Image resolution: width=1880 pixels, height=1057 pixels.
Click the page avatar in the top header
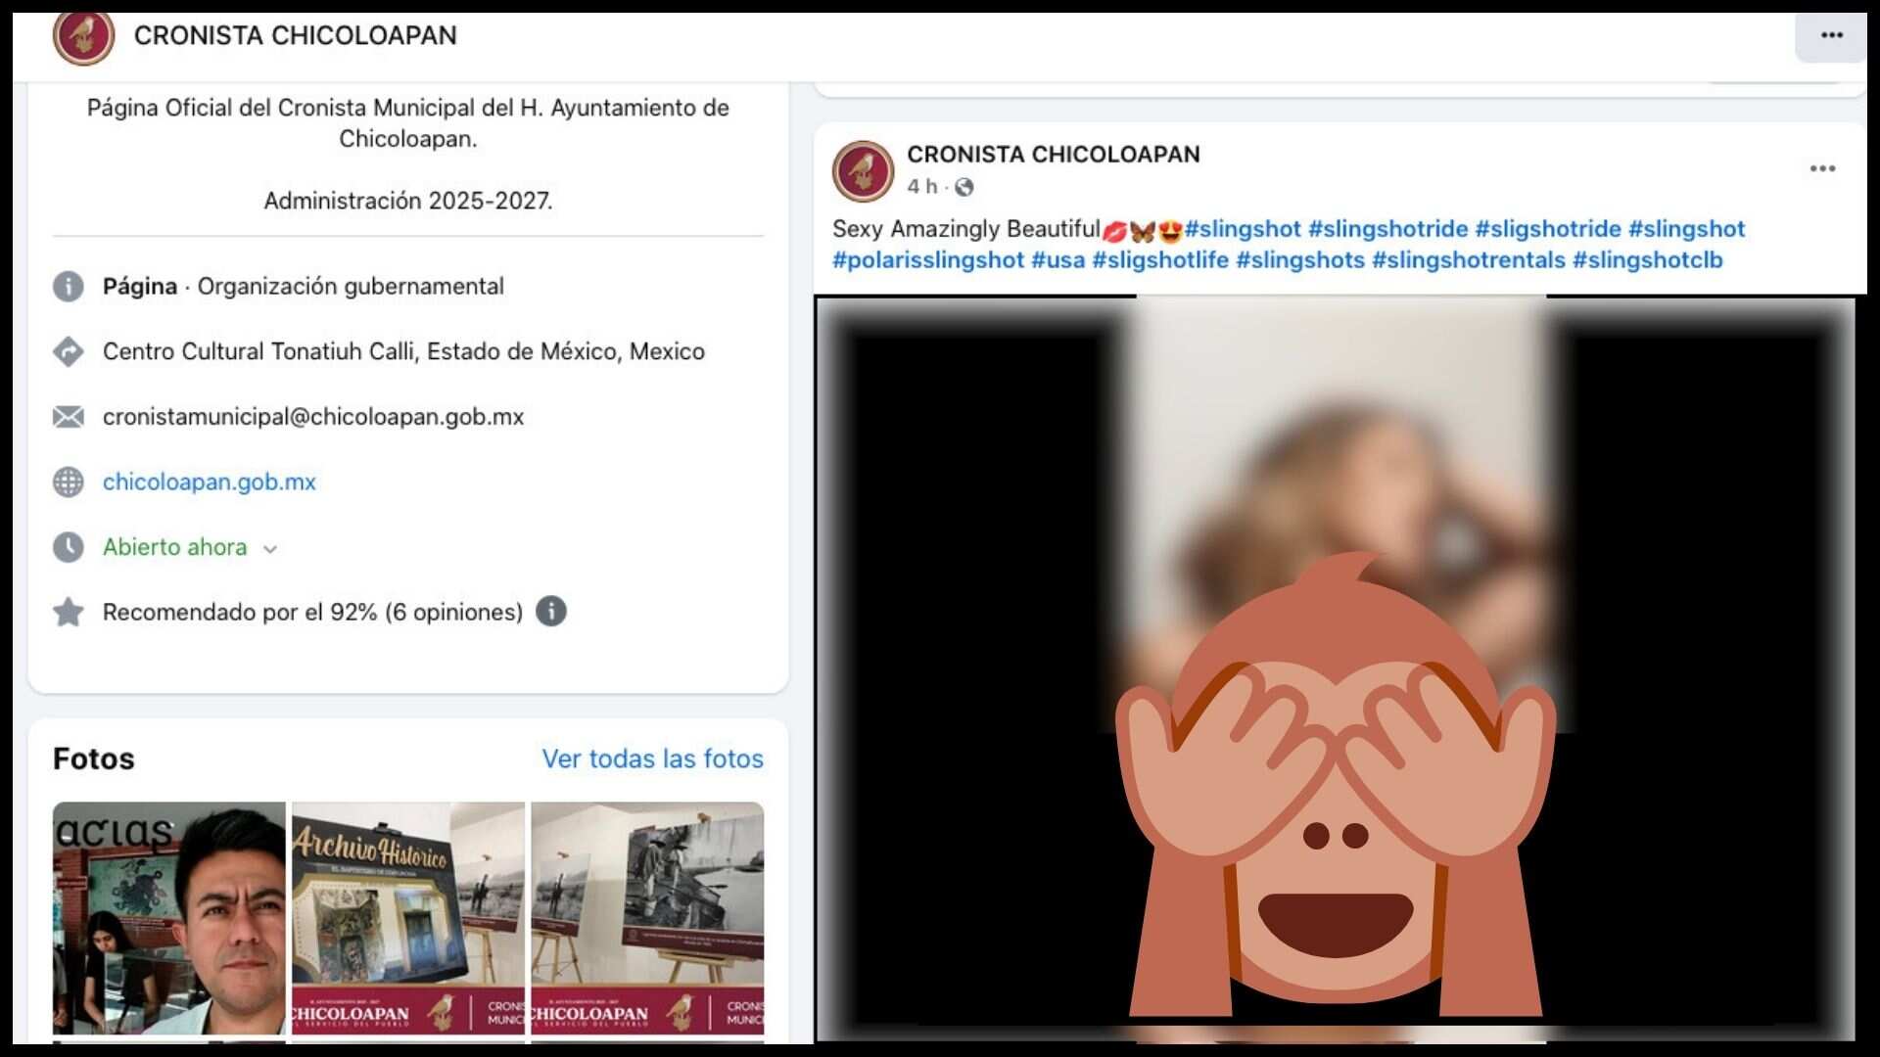coord(83,37)
